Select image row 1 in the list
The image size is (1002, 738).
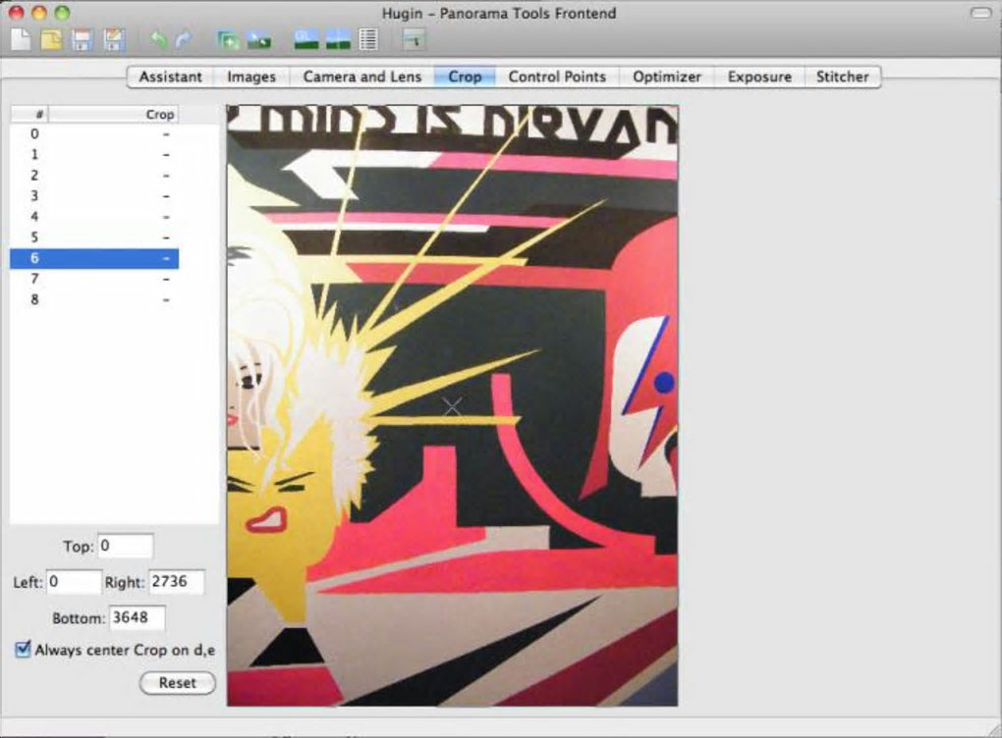[x=94, y=154]
